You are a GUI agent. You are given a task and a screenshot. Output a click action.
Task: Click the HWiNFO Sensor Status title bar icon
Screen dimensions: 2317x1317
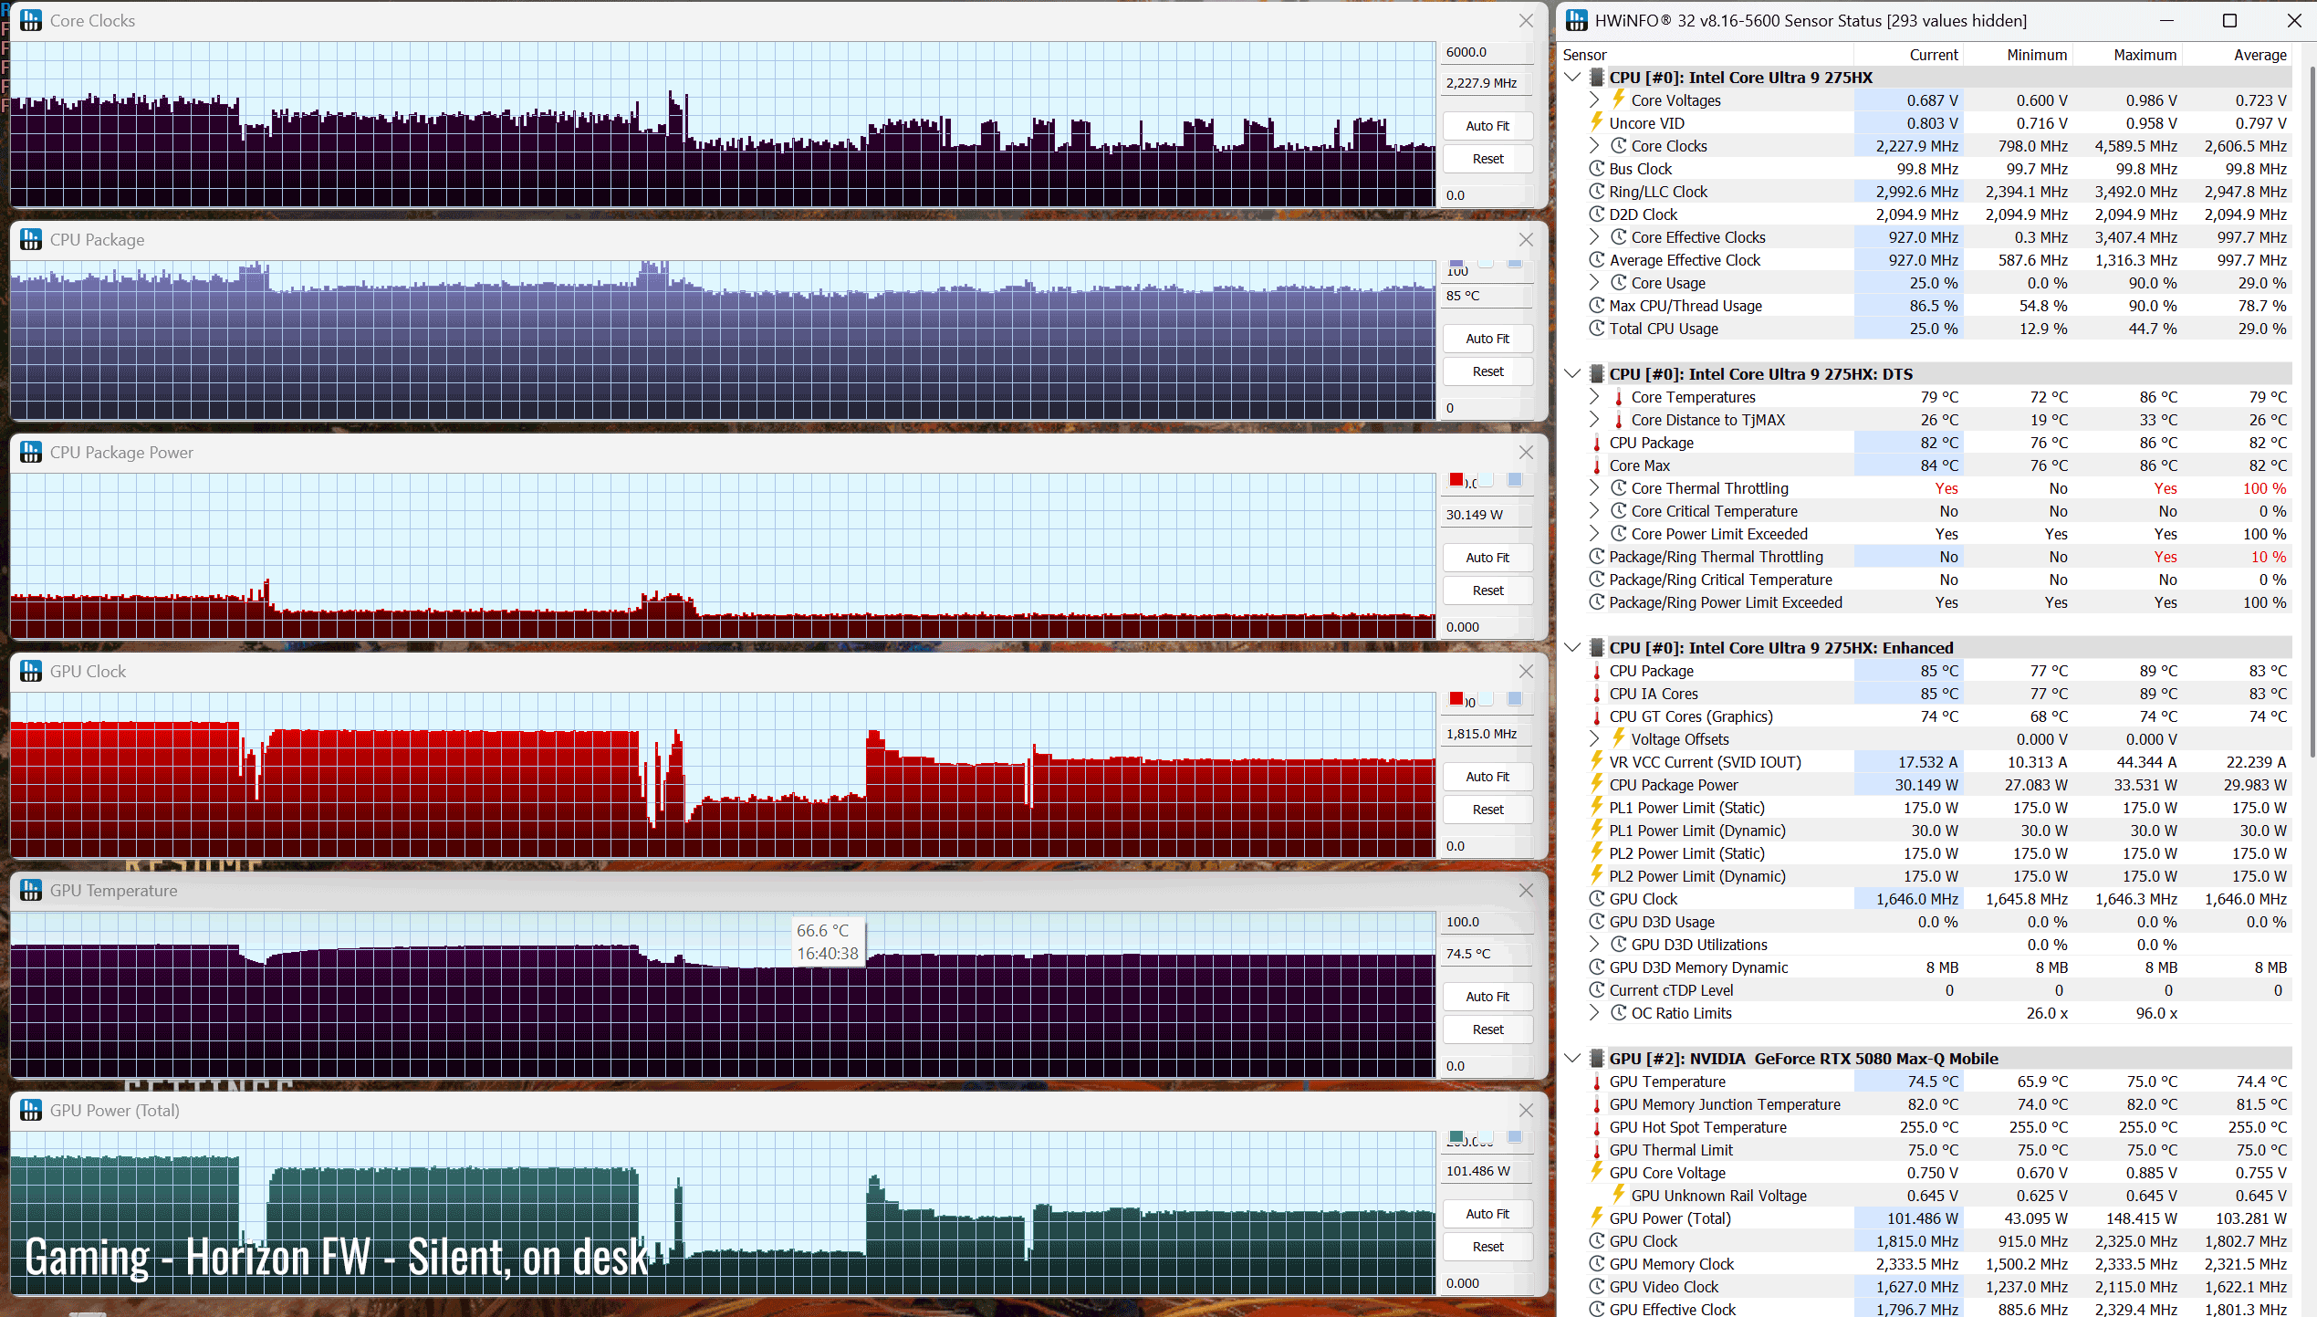(x=1576, y=20)
